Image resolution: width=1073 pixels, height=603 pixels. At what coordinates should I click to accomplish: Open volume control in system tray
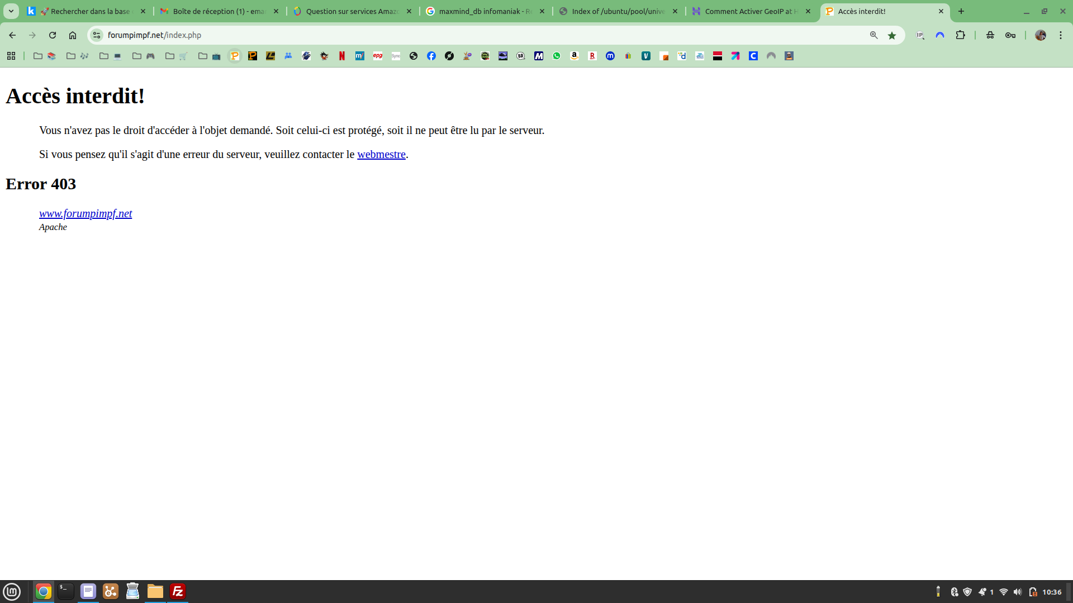pos(1018,592)
